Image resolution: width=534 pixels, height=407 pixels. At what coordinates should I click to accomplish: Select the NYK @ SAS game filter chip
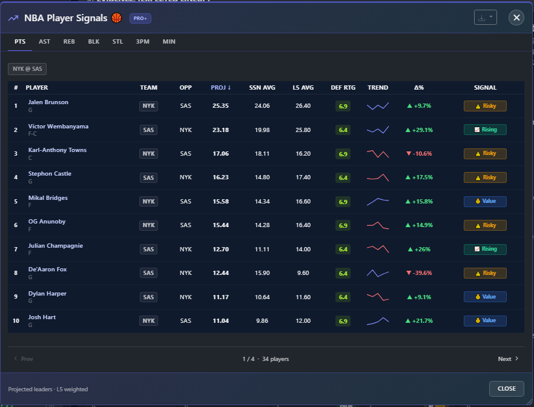[x=27, y=69]
